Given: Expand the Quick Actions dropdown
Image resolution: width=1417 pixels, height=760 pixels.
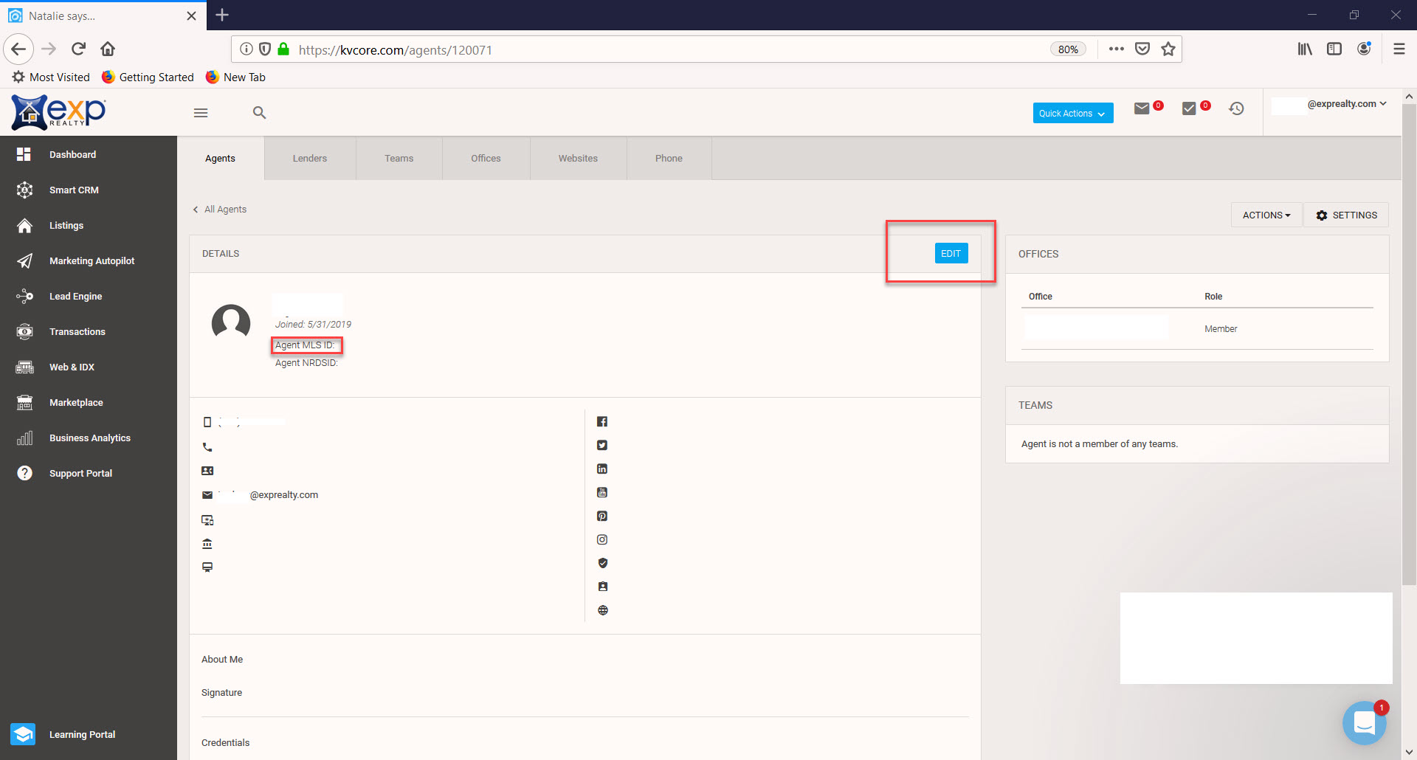Looking at the screenshot, I should click(1073, 113).
